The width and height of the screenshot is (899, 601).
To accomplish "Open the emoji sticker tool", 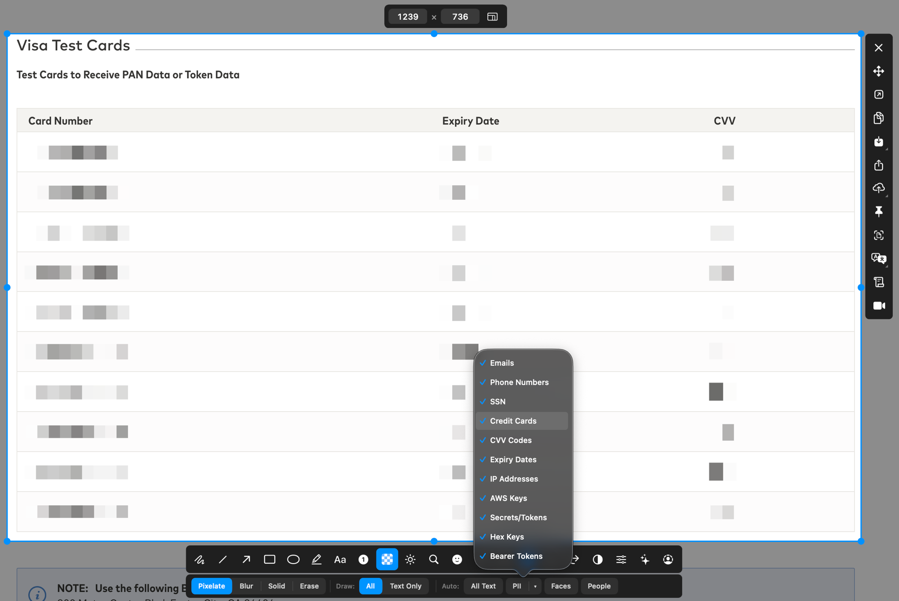I will [457, 560].
